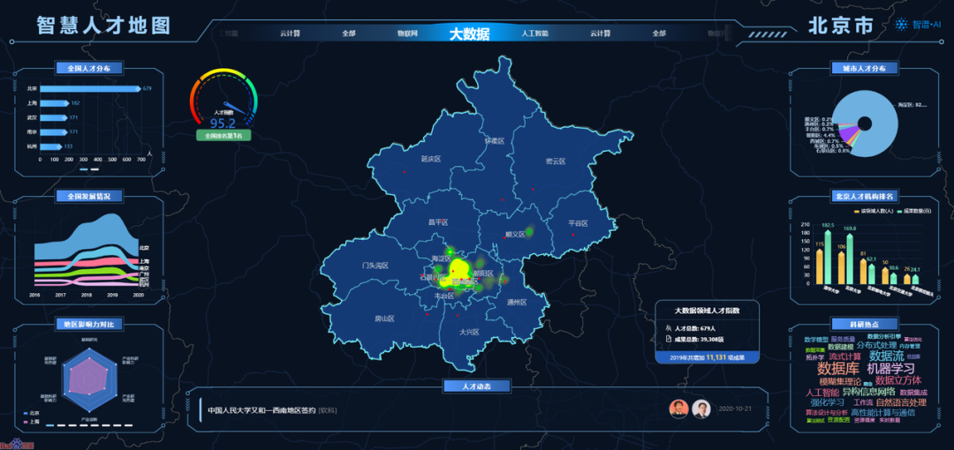Screen dimensions: 954x450
Task: Toggle the 该领域人数(人) legend series
Action: [873, 211]
